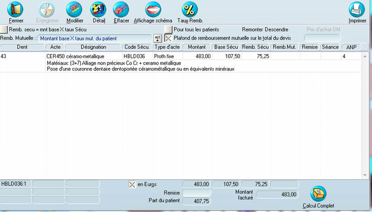This screenshot has height=212, width=372.
Task: Click the Code Sécu. column header
Action: [x=137, y=47]
